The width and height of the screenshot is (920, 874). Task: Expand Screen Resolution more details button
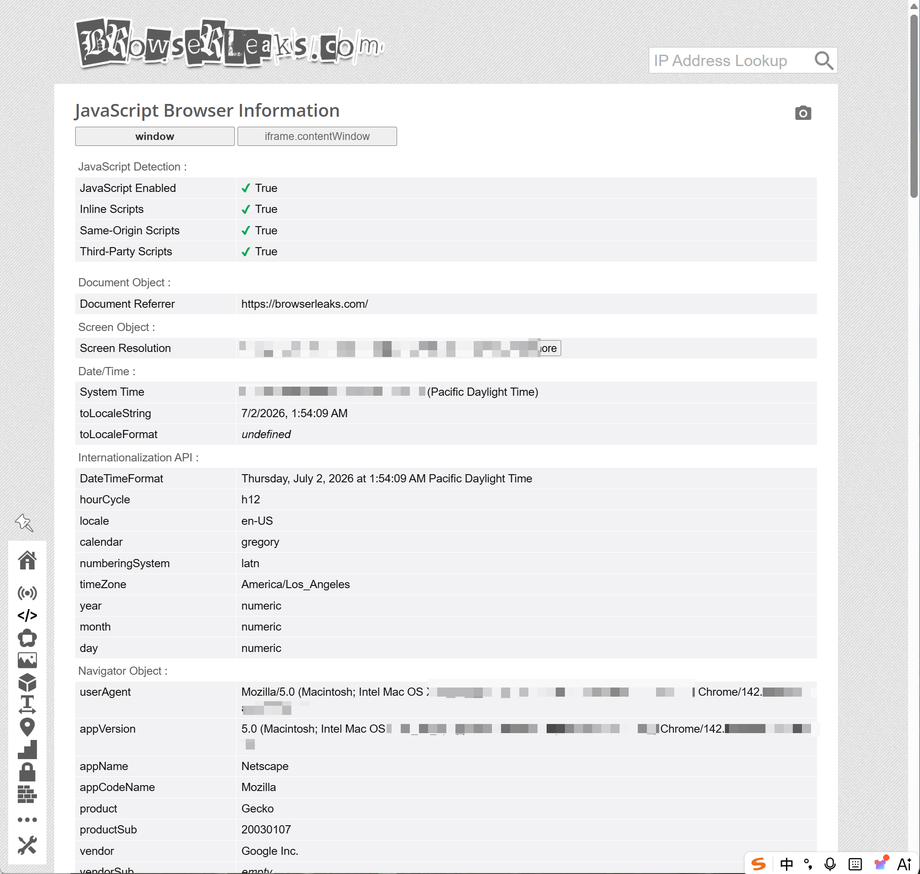pos(550,348)
